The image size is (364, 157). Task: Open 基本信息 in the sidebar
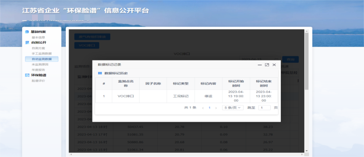[x=38, y=37]
